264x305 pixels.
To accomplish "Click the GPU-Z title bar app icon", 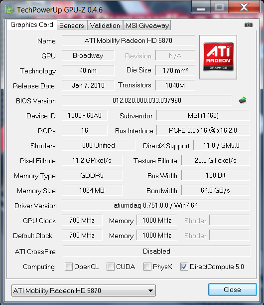I will (9, 9).
